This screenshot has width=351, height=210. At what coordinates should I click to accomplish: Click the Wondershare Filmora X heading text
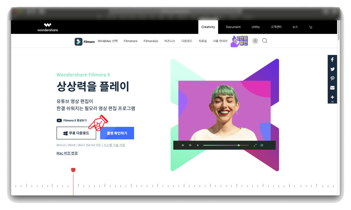(83, 75)
